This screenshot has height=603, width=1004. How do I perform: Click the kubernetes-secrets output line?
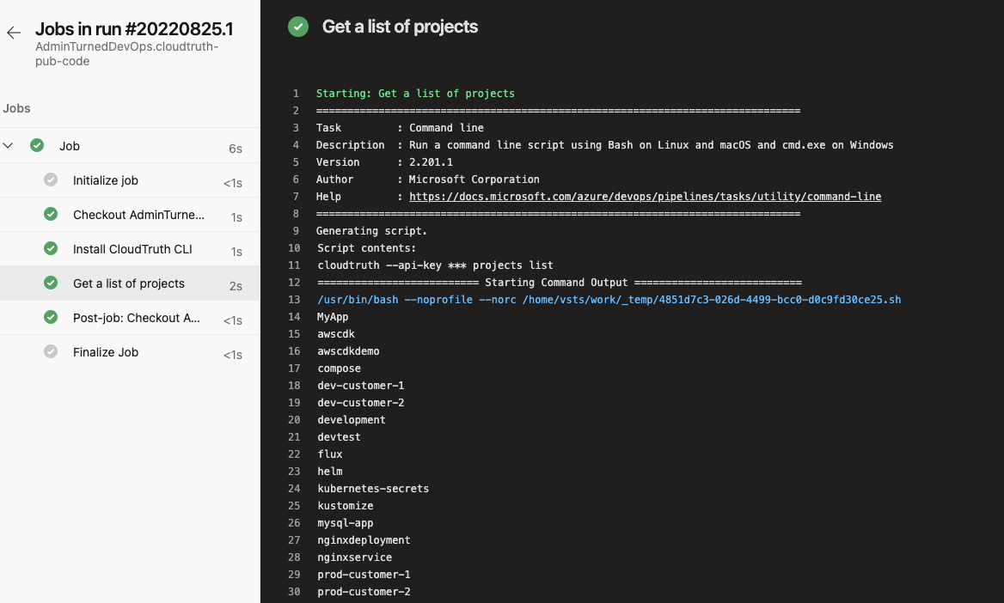373,489
